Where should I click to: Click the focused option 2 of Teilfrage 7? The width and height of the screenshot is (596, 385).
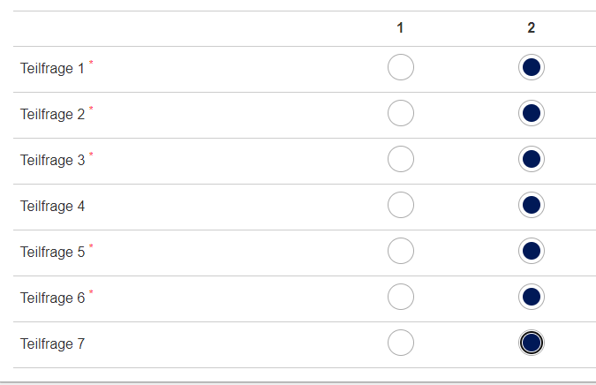[532, 343]
